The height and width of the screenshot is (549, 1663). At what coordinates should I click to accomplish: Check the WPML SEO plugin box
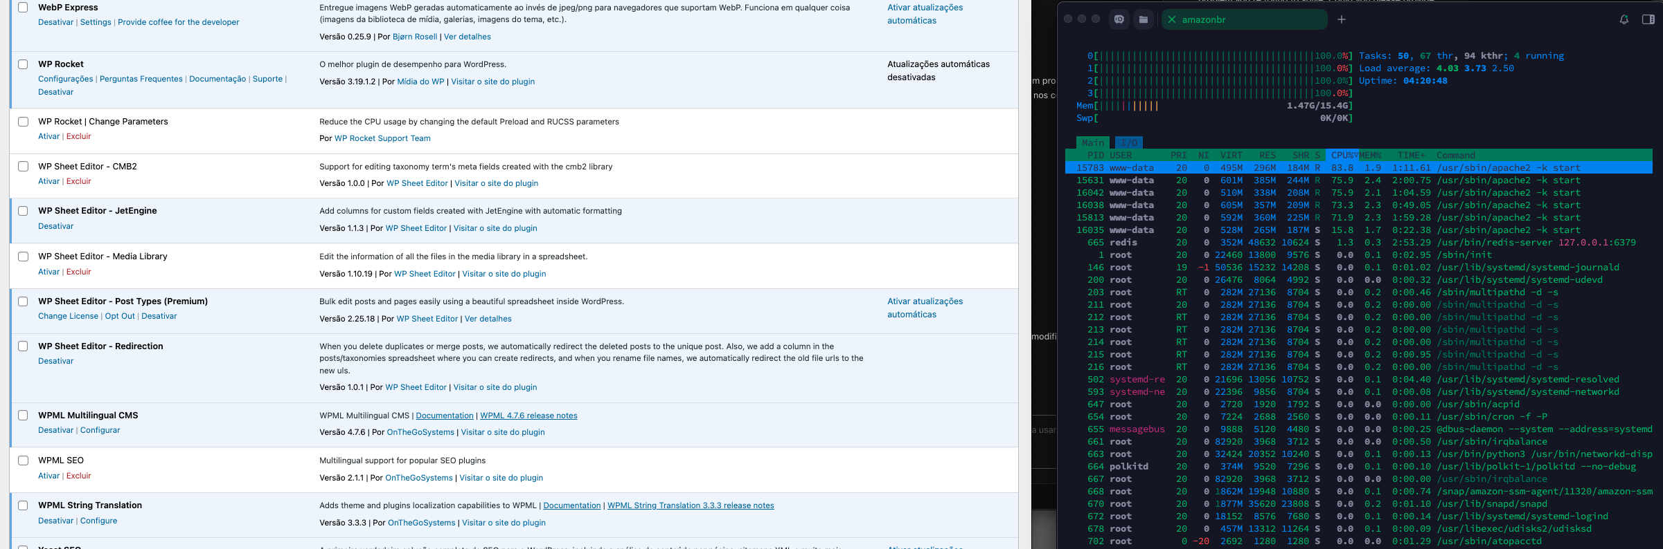click(23, 460)
